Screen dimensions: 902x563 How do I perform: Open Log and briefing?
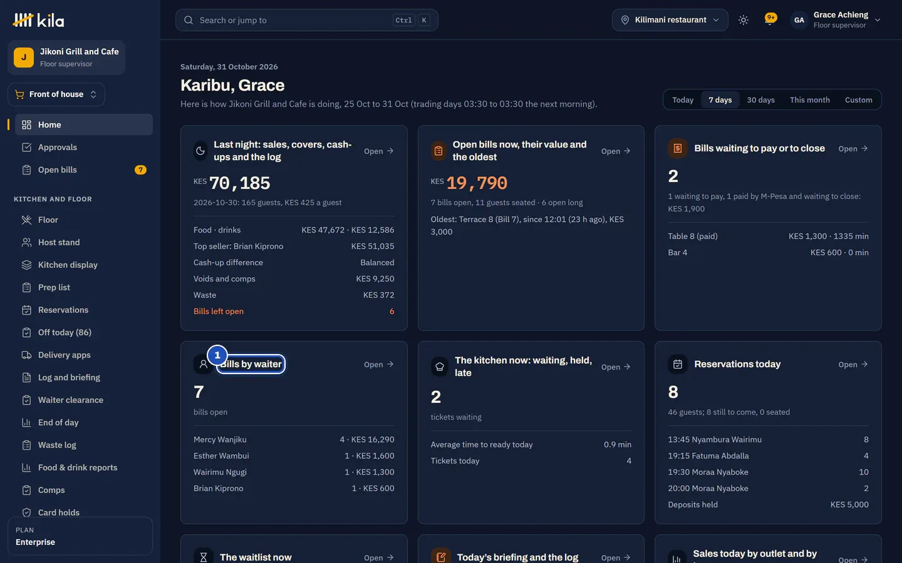click(83, 377)
